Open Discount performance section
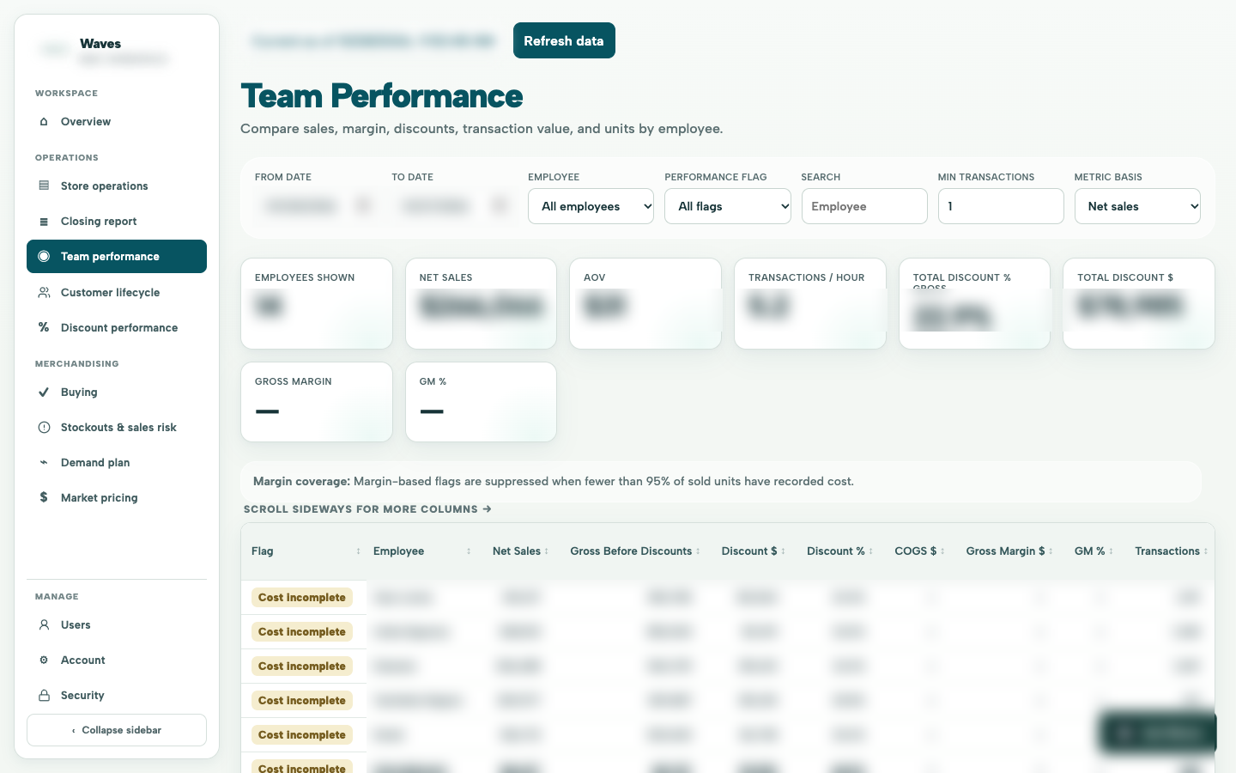Viewport: 1236px width, 773px height. [x=117, y=328]
